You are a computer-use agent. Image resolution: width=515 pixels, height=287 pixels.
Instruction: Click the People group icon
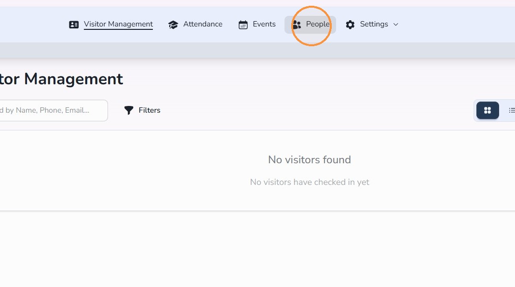click(x=297, y=25)
